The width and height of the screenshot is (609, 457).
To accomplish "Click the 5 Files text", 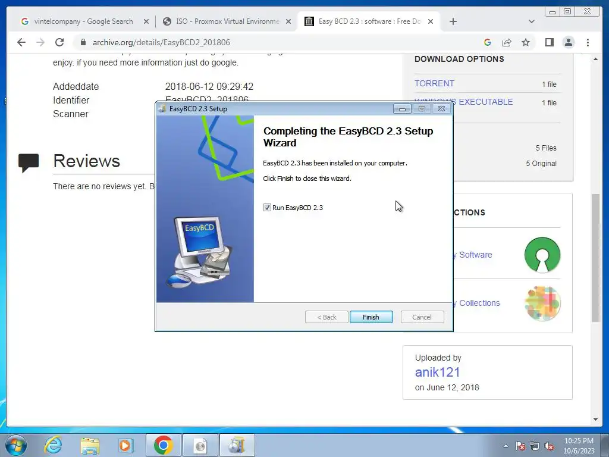I will point(546,148).
